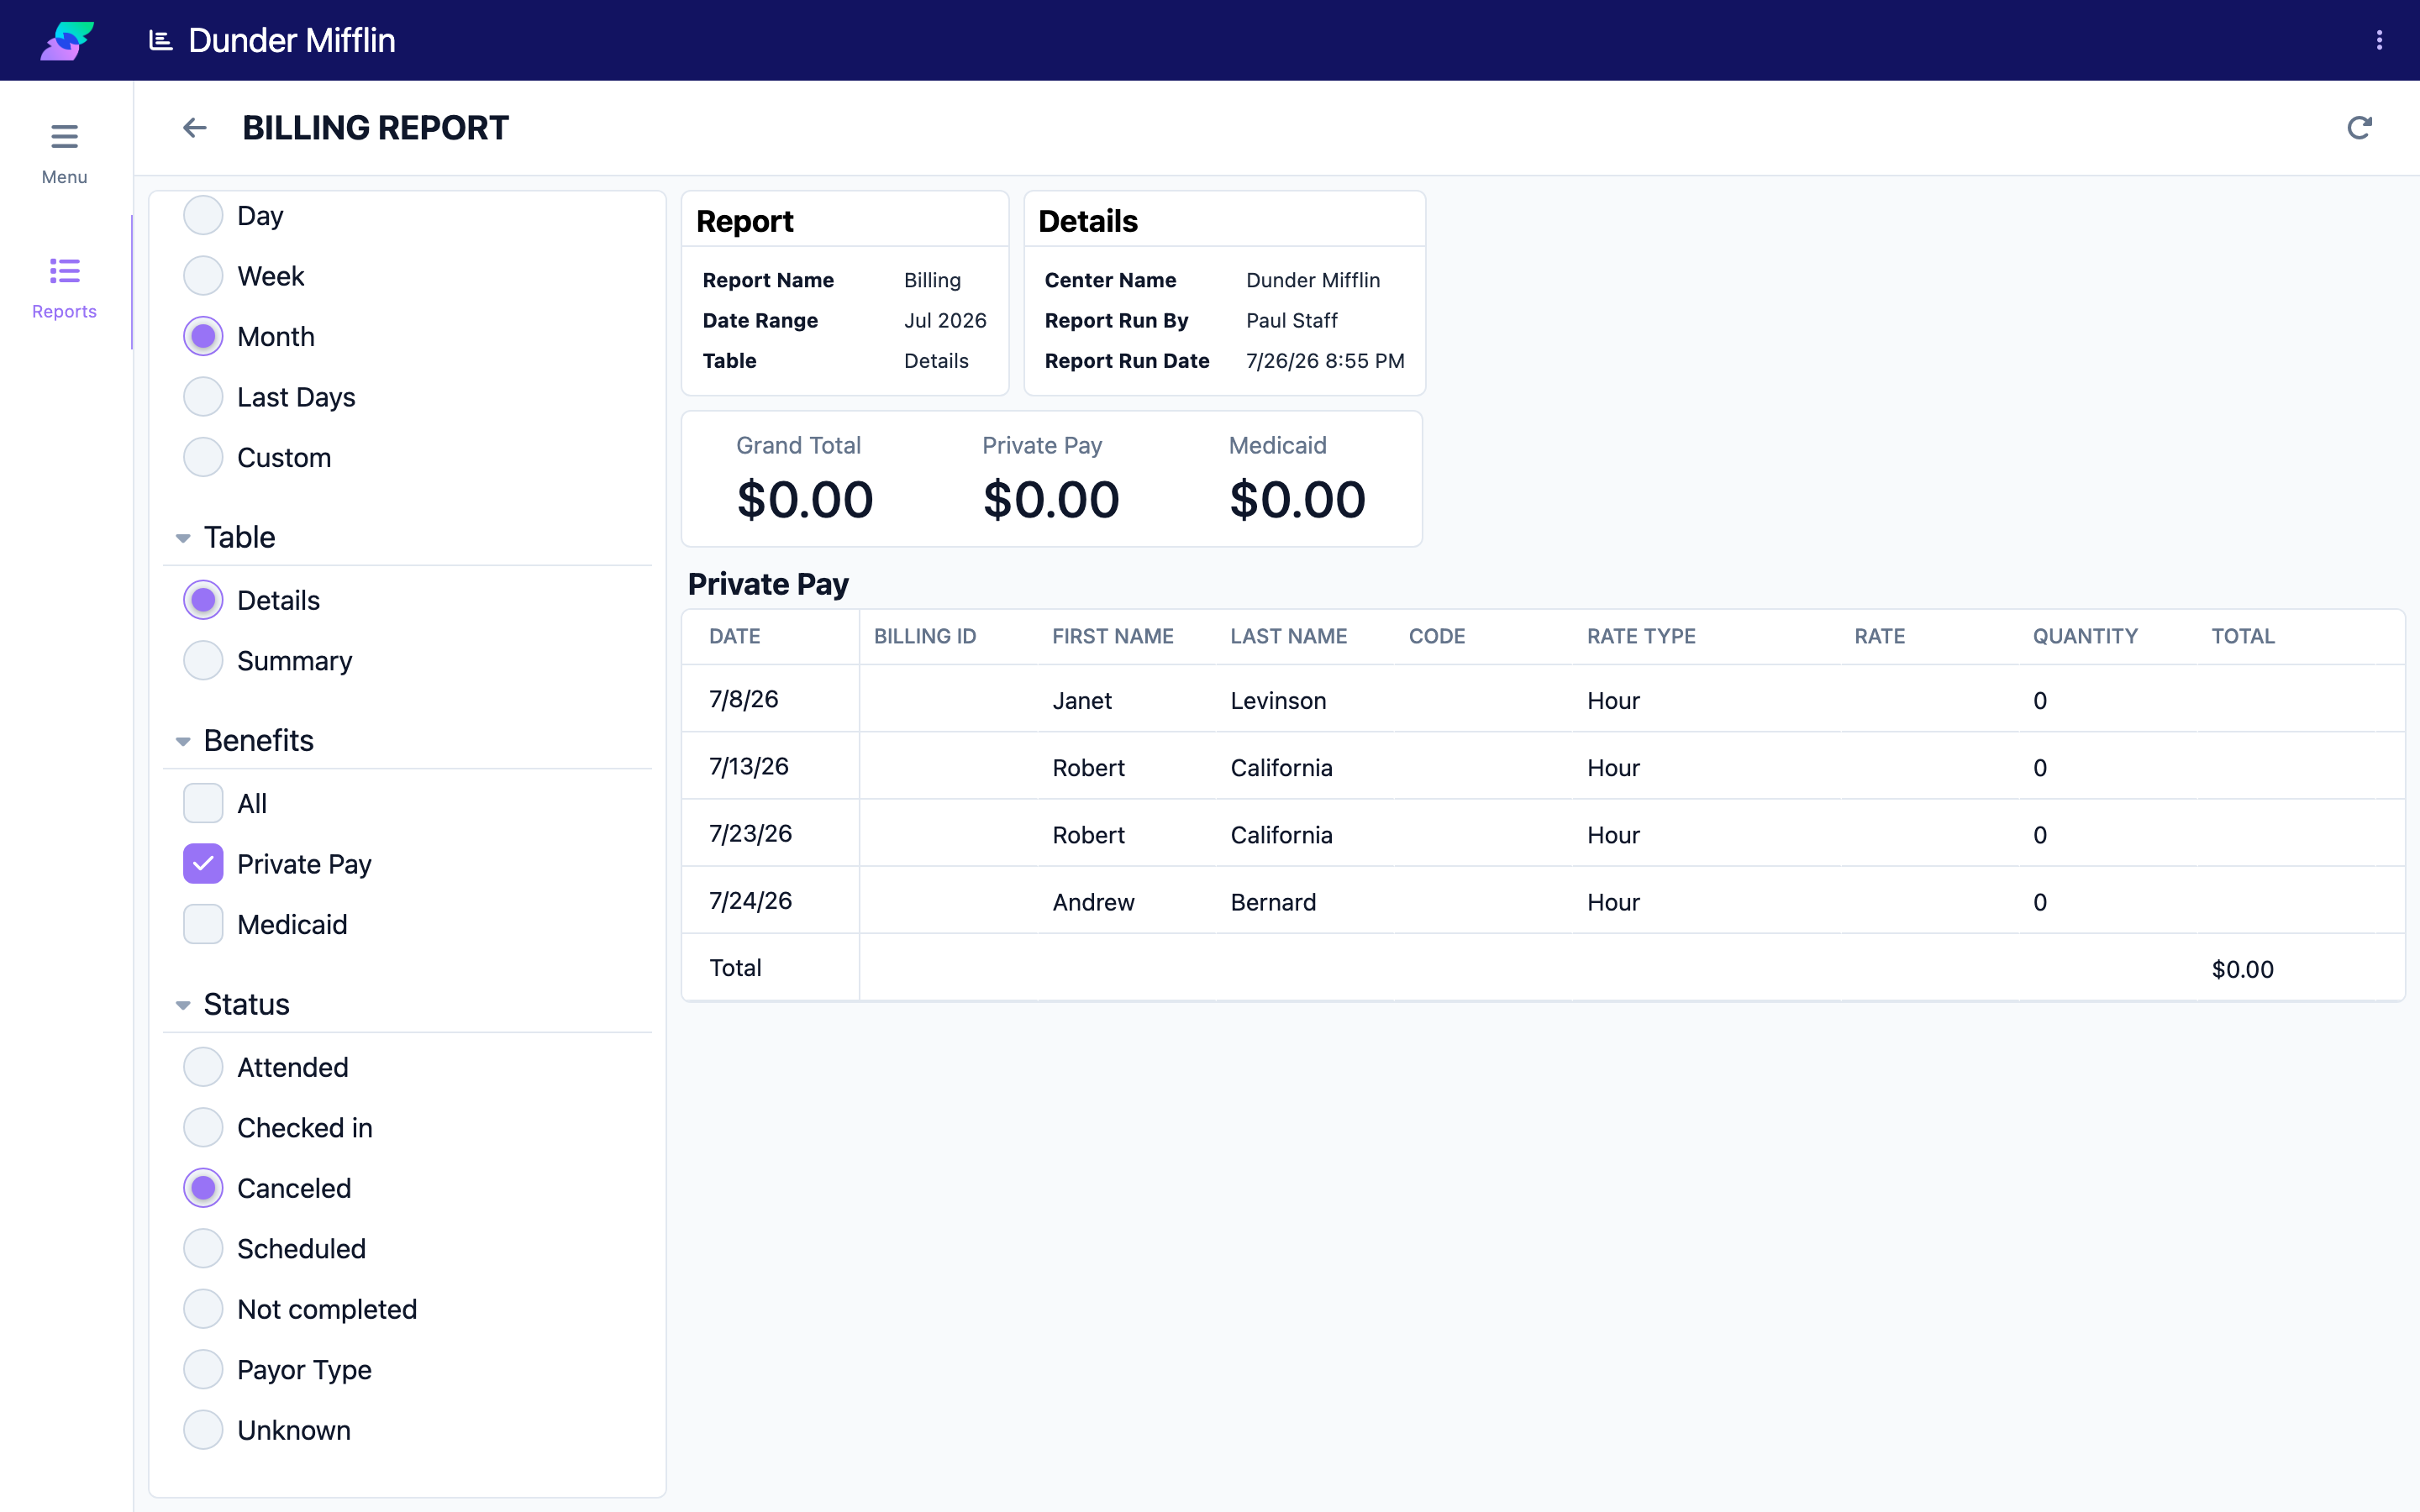The image size is (2420, 1512).
Task: Click the LAST NAME column header
Action: 1288,636
